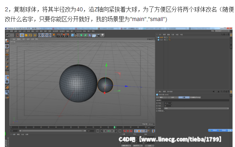Select the Rotate tool in toolbar
235x147 pixels.
(30, 35)
